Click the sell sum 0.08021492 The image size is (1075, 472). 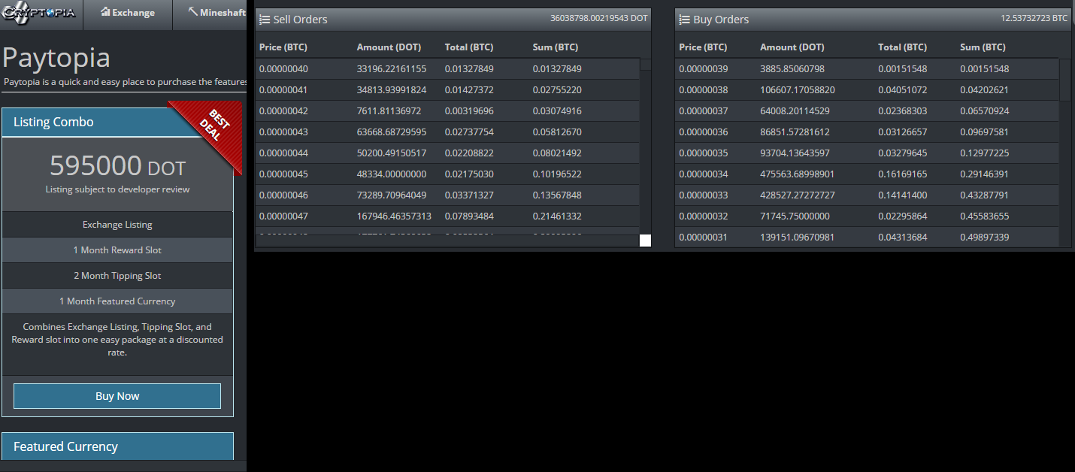[557, 153]
